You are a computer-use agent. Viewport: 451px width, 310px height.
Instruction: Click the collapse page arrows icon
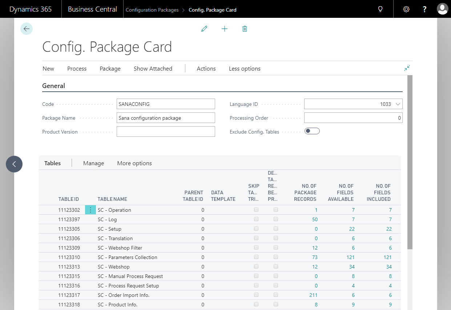point(407,68)
